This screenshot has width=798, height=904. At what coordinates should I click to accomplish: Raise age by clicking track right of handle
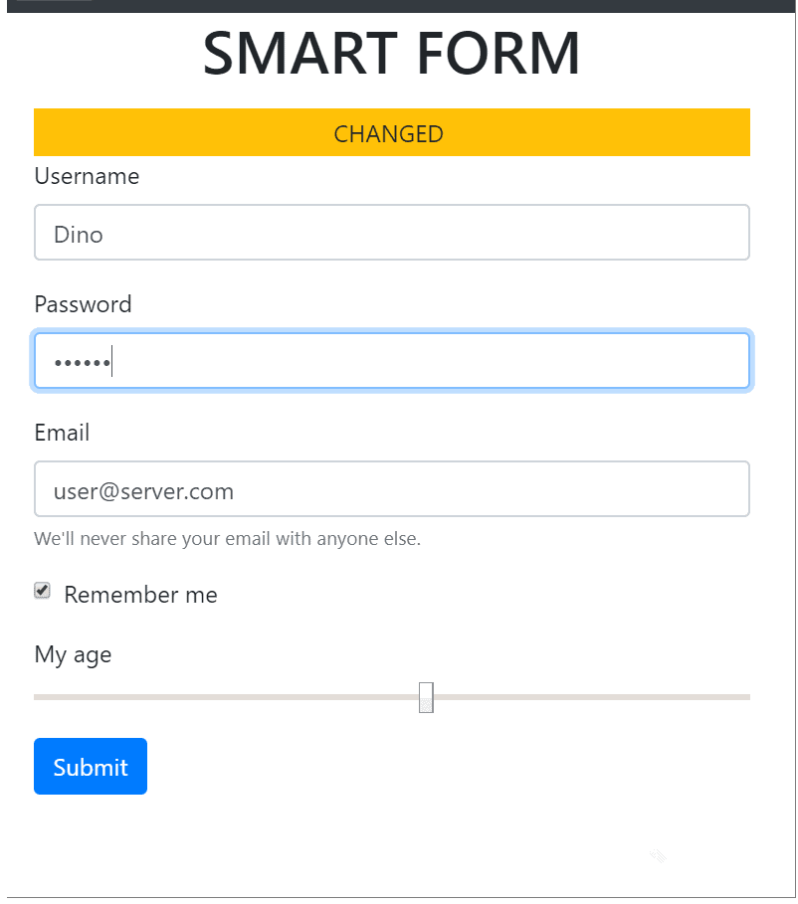coord(592,697)
